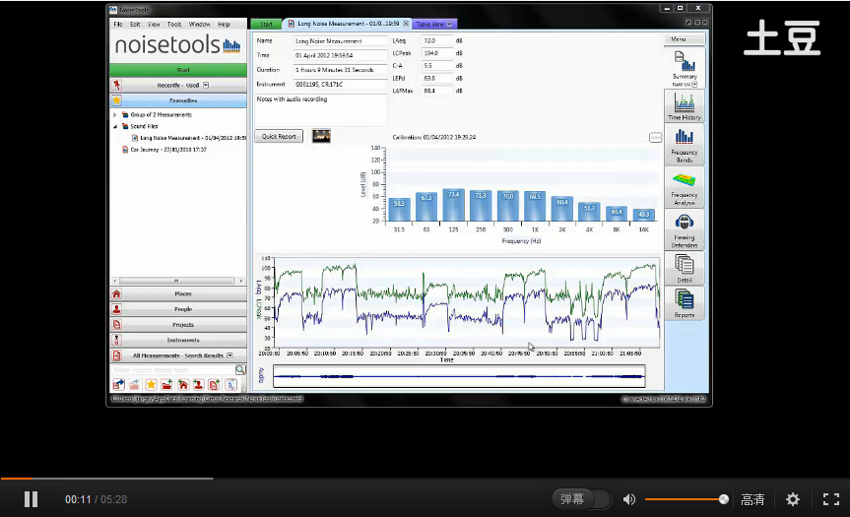This screenshot has width=850, height=517.
Task: Click the Recently Used runner icon
Action: [x=116, y=85]
